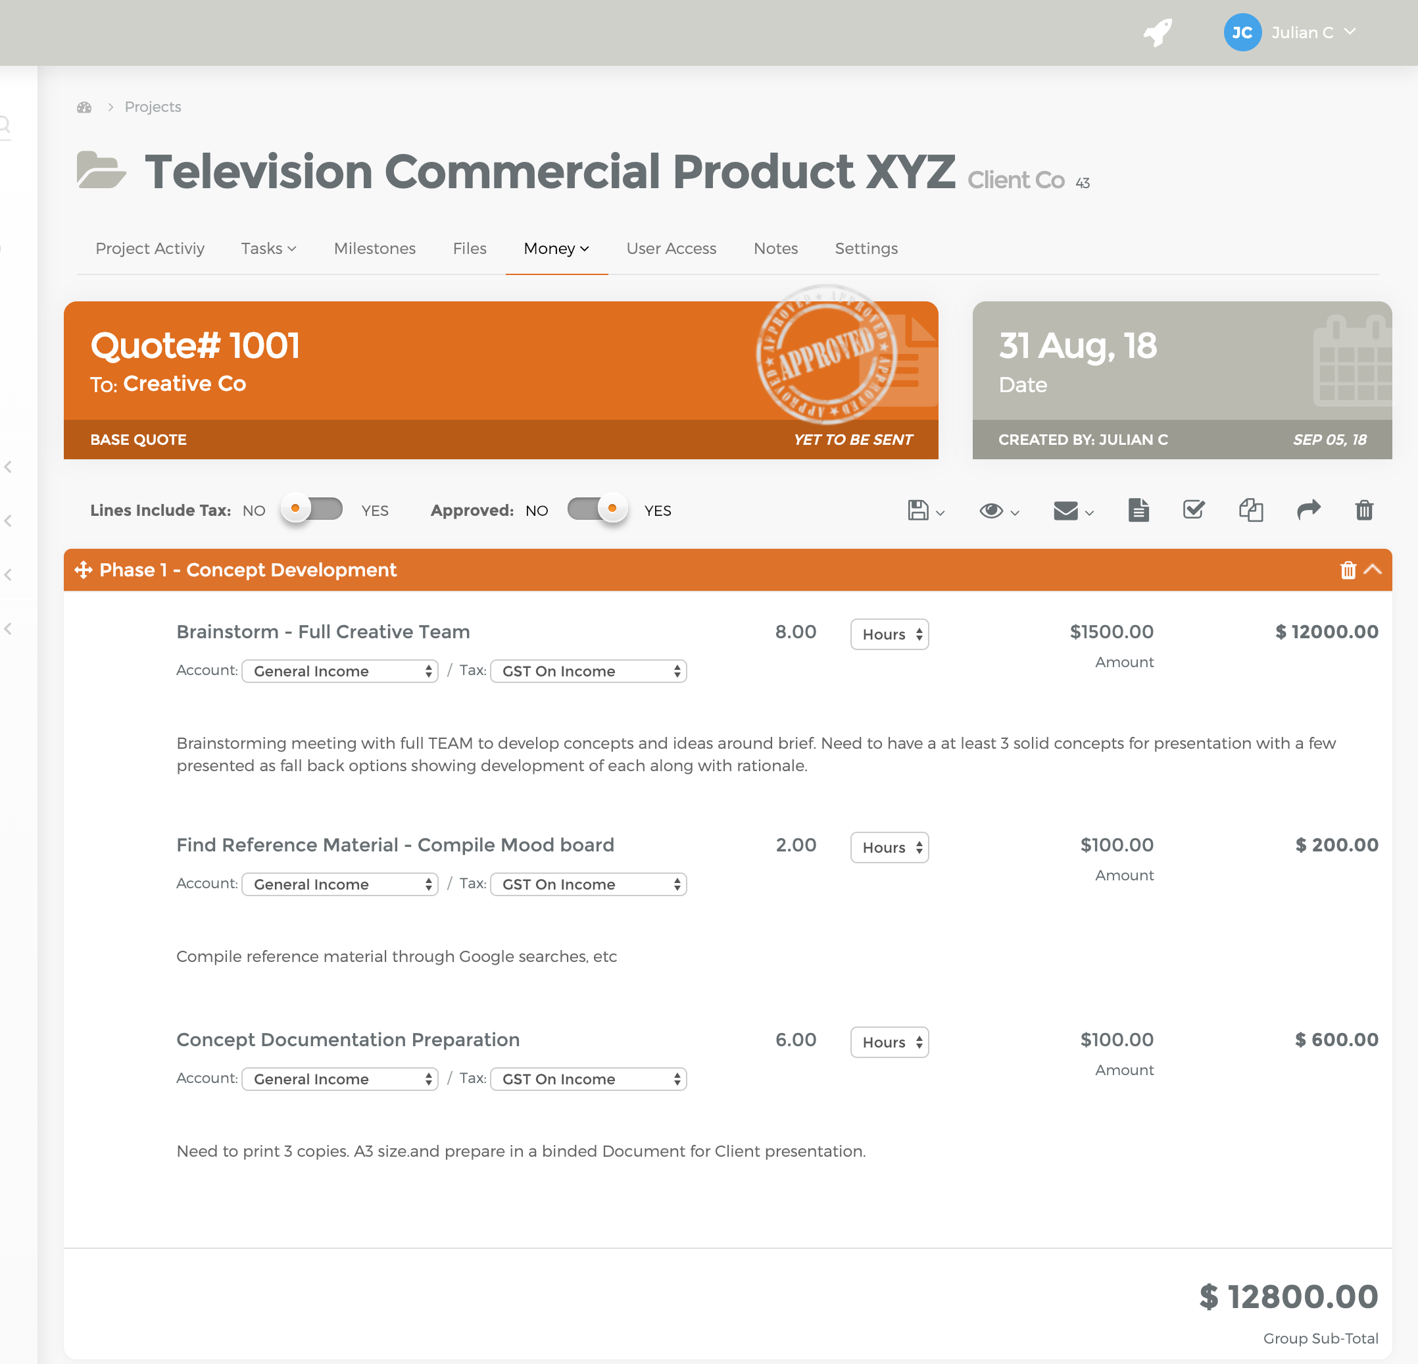Image resolution: width=1418 pixels, height=1364 pixels.
Task: Open the Brainstorm line Hours unit dropdown
Action: coord(889,634)
